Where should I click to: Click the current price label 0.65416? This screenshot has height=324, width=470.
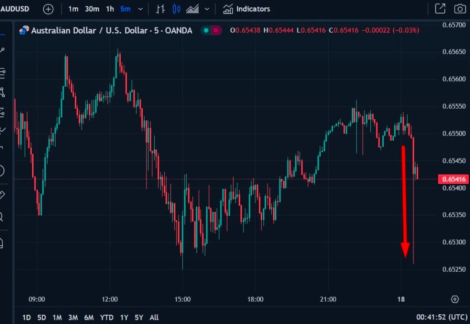tap(452, 179)
